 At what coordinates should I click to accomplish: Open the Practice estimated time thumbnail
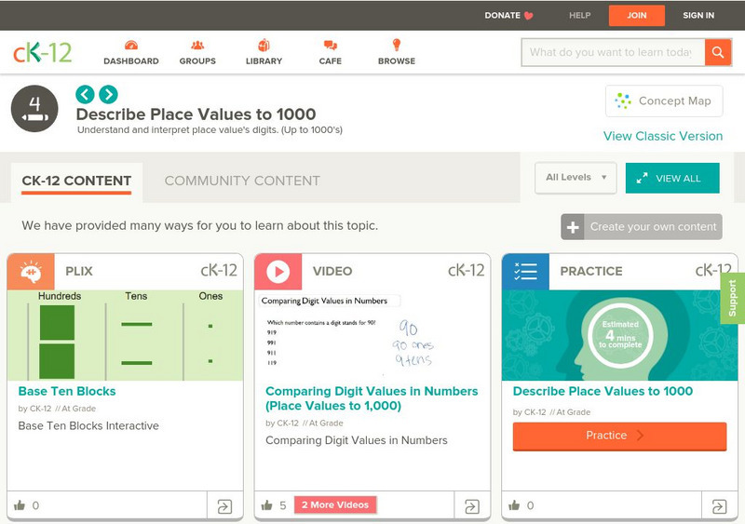[619, 335]
